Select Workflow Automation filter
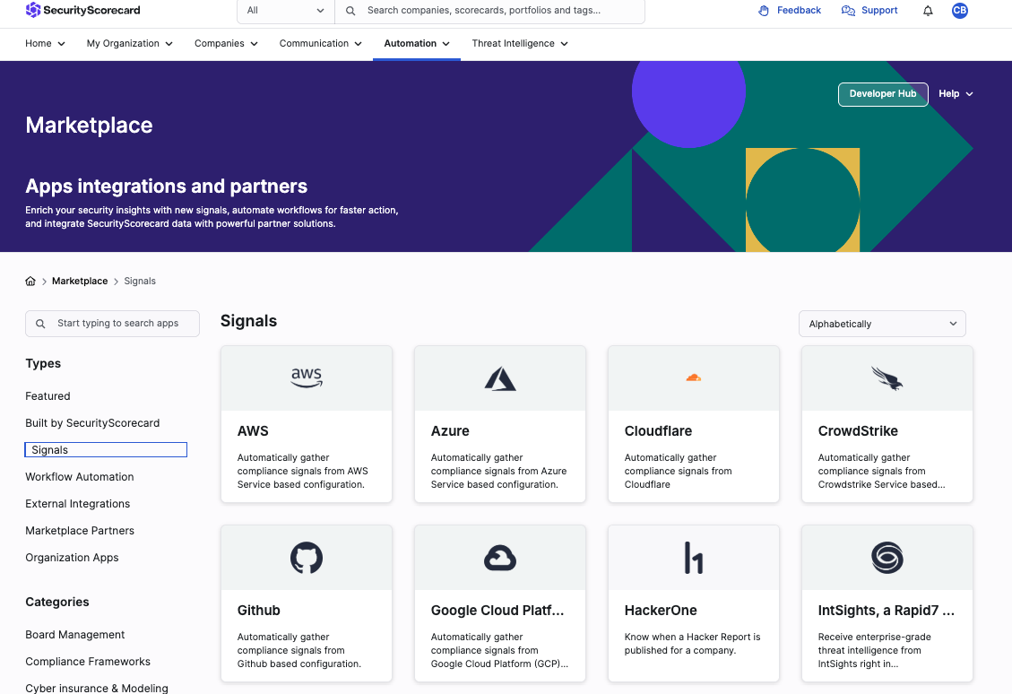 coord(80,476)
